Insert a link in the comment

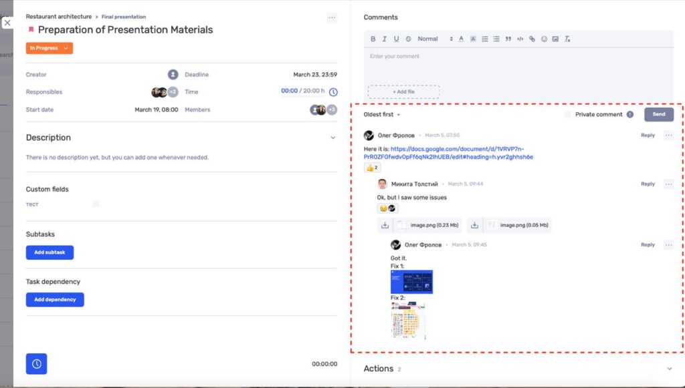532,39
